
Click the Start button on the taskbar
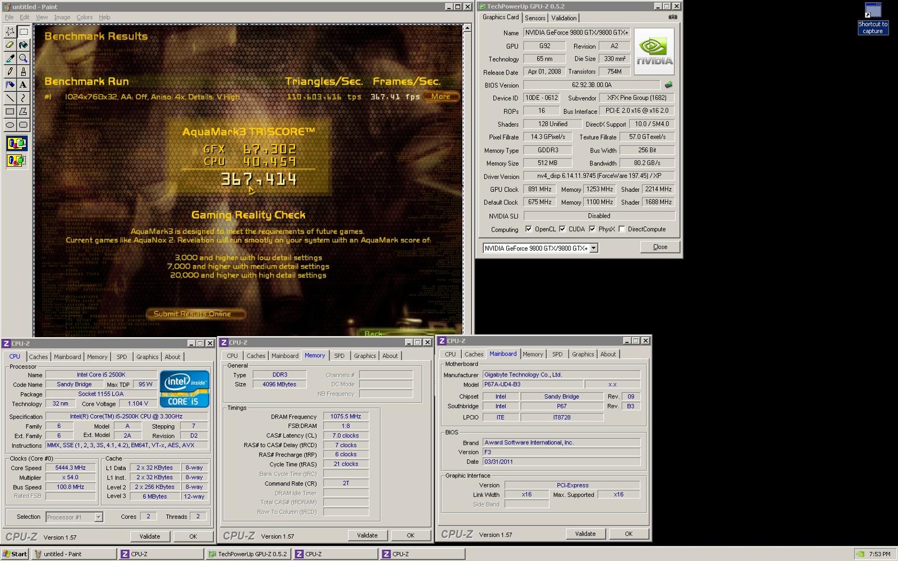15,554
